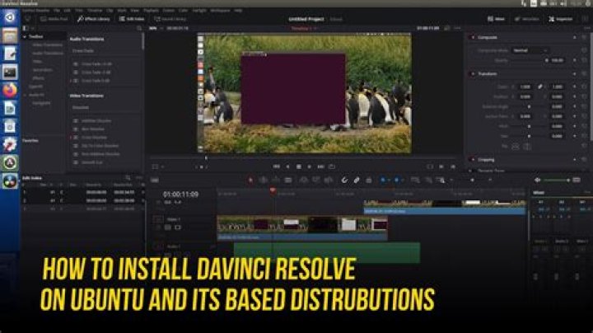Disable the Transform section toggle

point(473,74)
